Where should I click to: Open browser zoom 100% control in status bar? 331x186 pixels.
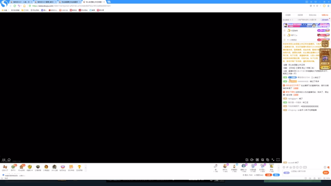[x=326, y=179]
